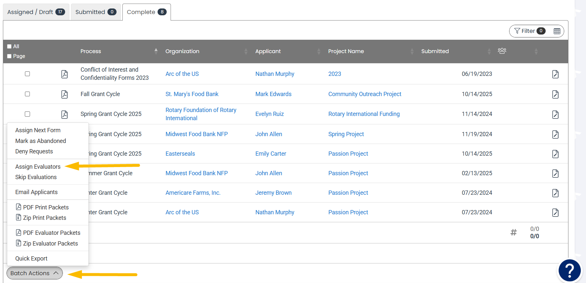Viewport: 586px width, 283px height.
Task: Choose Assign Evaluators
Action: click(x=38, y=167)
